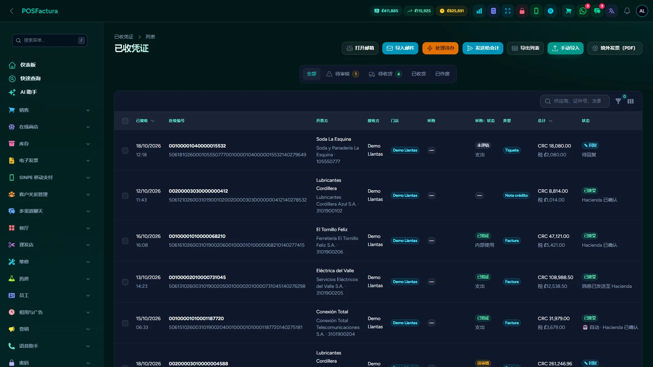Open the table filter funnel icon
Screen dimensions: 653x367
618,101
